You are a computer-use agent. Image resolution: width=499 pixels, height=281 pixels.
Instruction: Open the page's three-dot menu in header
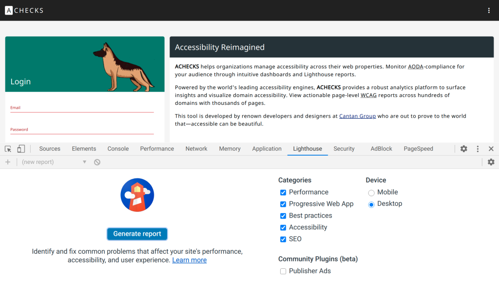489,11
